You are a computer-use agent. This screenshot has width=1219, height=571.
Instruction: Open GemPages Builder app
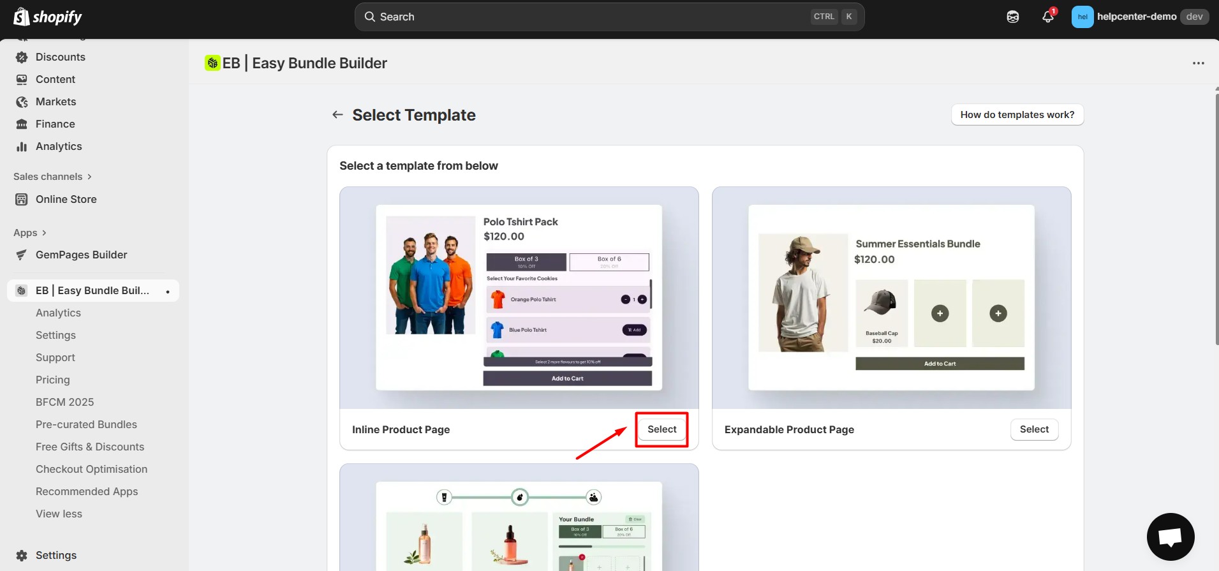click(82, 255)
